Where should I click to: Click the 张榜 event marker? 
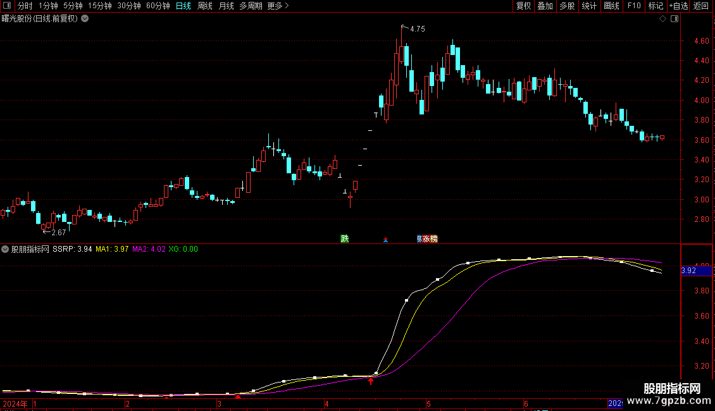[x=430, y=239]
